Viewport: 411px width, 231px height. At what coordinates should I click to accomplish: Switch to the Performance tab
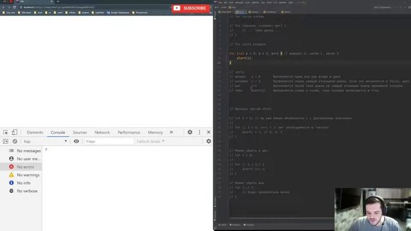click(x=128, y=133)
